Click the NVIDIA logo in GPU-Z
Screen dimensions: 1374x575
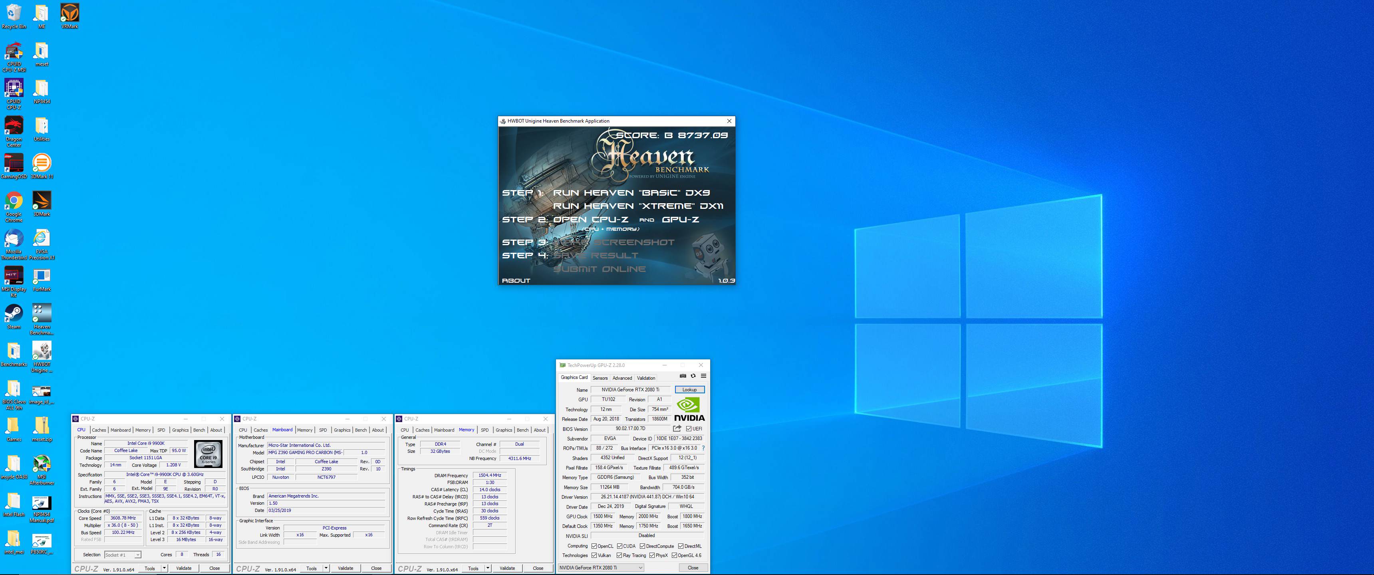point(689,410)
